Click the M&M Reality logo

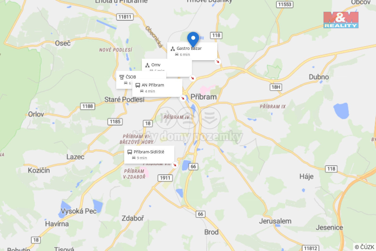(341, 20)
